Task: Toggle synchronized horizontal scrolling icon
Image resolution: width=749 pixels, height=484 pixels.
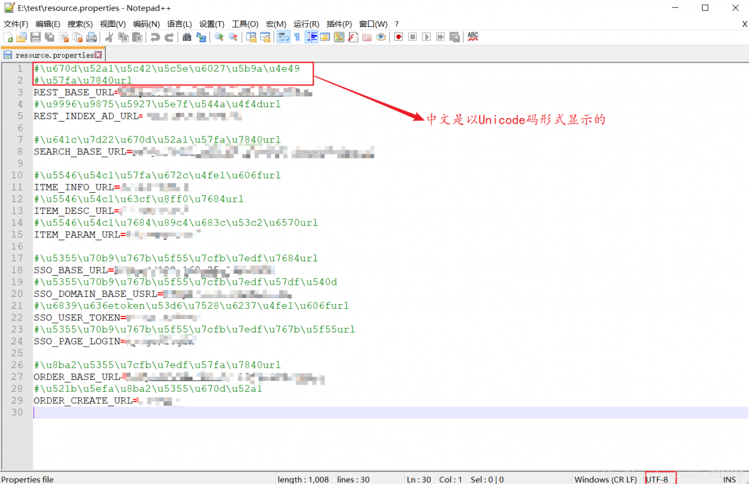Action: 264,37
